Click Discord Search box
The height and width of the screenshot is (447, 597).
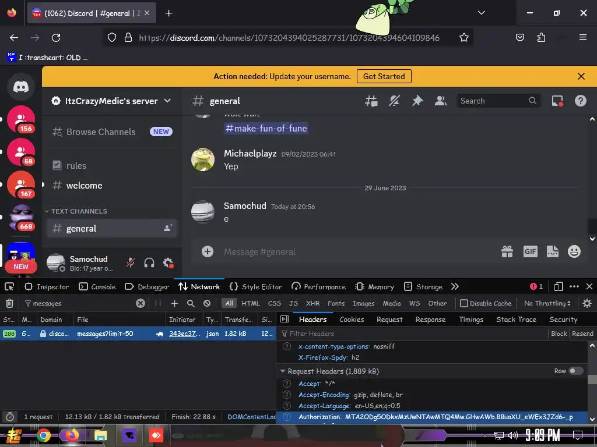(x=498, y=101)
